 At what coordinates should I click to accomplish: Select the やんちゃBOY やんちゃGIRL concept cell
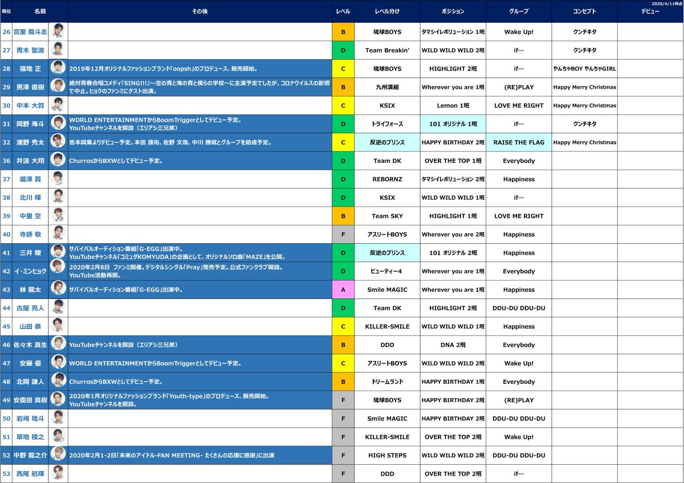[584, 68]
